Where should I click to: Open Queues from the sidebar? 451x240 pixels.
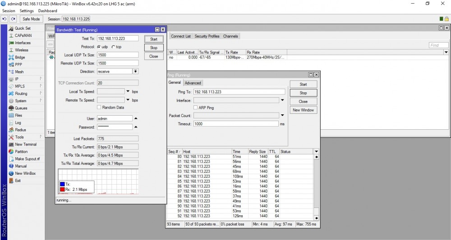click(x=21, y=108)
